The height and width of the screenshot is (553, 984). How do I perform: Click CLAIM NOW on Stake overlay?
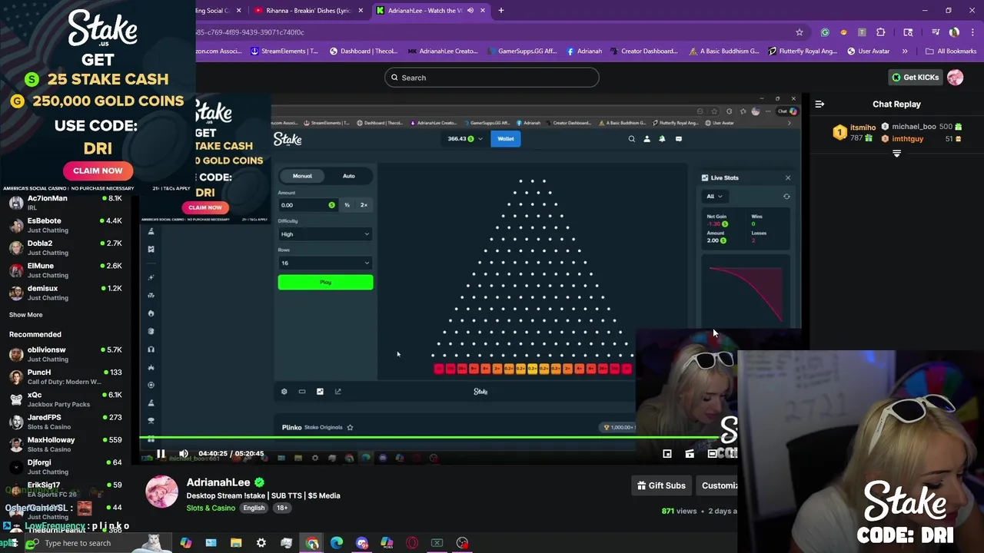click(x=98, y=171)
